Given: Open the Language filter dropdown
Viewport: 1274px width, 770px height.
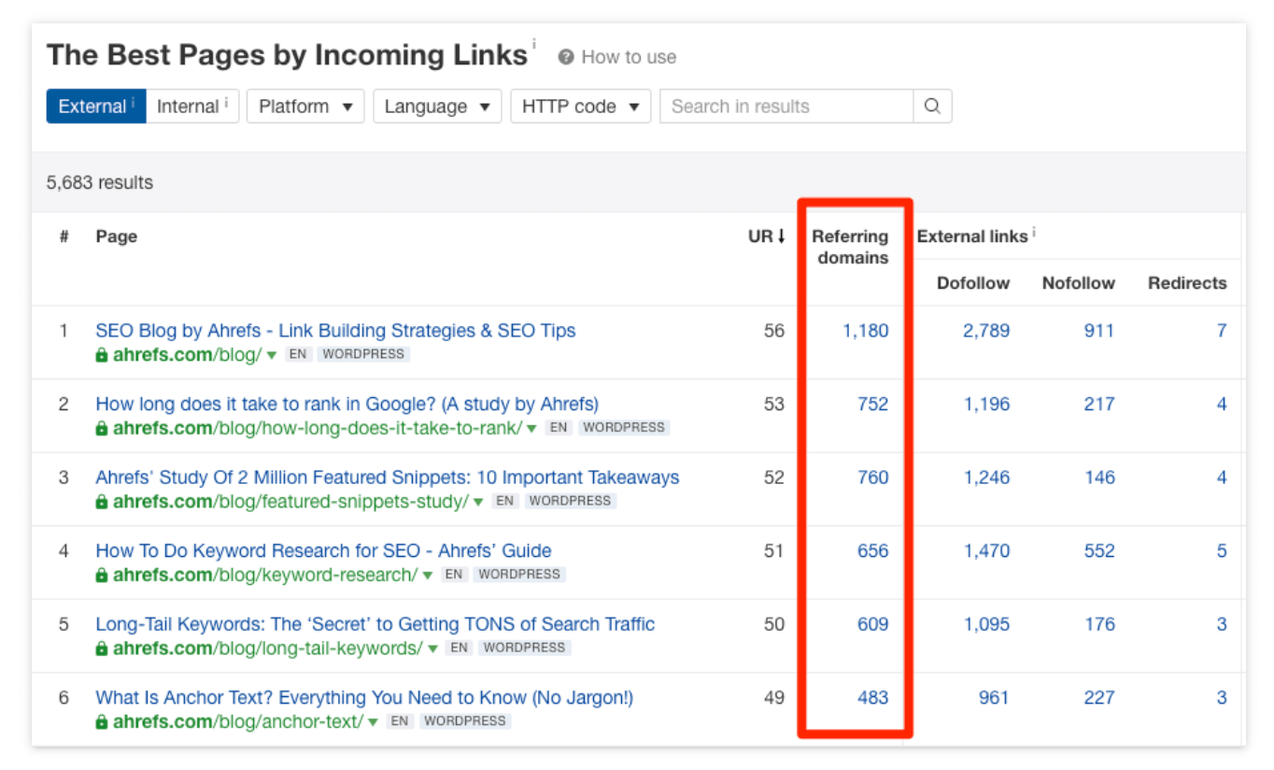Looking at the screenshot, I should click(437, 107).
